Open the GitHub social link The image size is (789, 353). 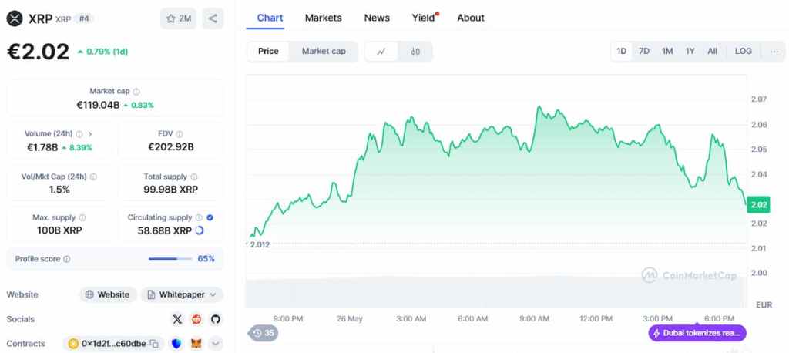pos(215,319)
